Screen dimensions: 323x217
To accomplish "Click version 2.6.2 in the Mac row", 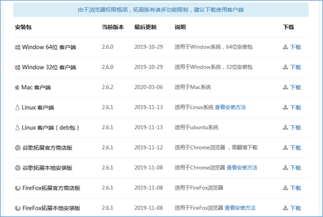I will point(107,87).
